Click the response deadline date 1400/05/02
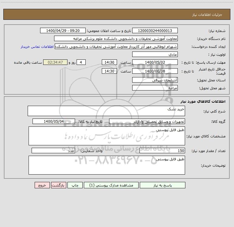234x227 pixels. pyautogui.click(x=155, y=62)
